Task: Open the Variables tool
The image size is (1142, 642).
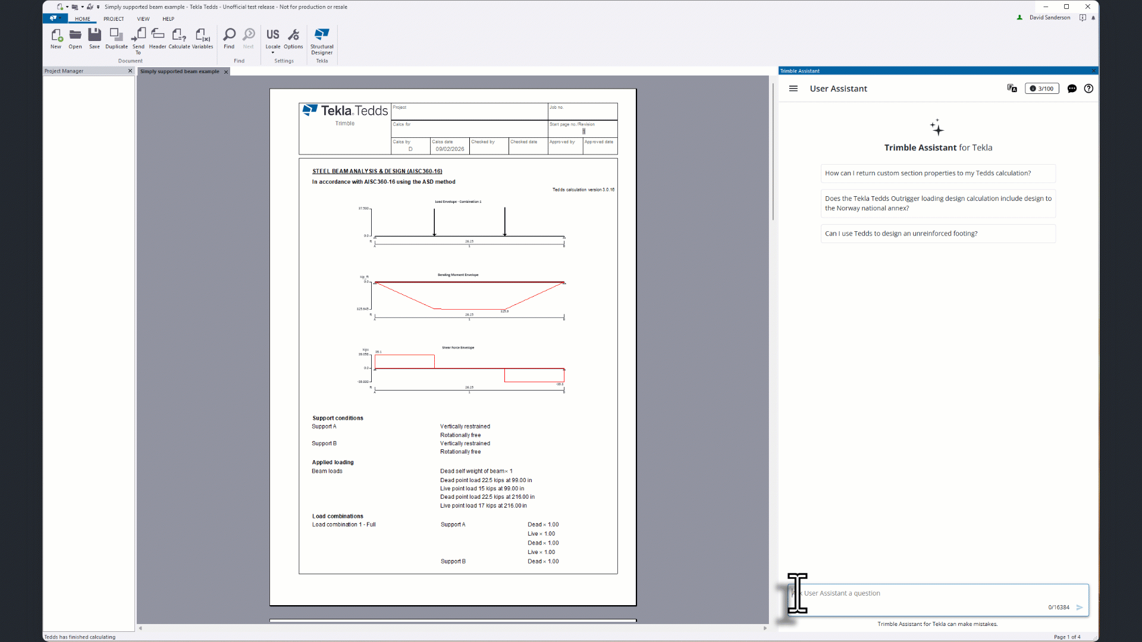Action: pyautogui.click(x=202, y=39)
